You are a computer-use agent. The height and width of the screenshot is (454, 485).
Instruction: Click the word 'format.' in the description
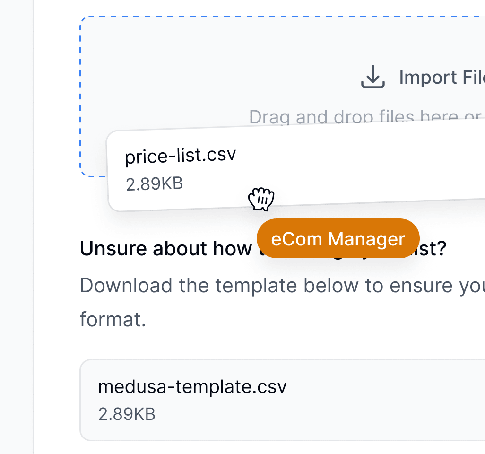click(x=113, y=319)
